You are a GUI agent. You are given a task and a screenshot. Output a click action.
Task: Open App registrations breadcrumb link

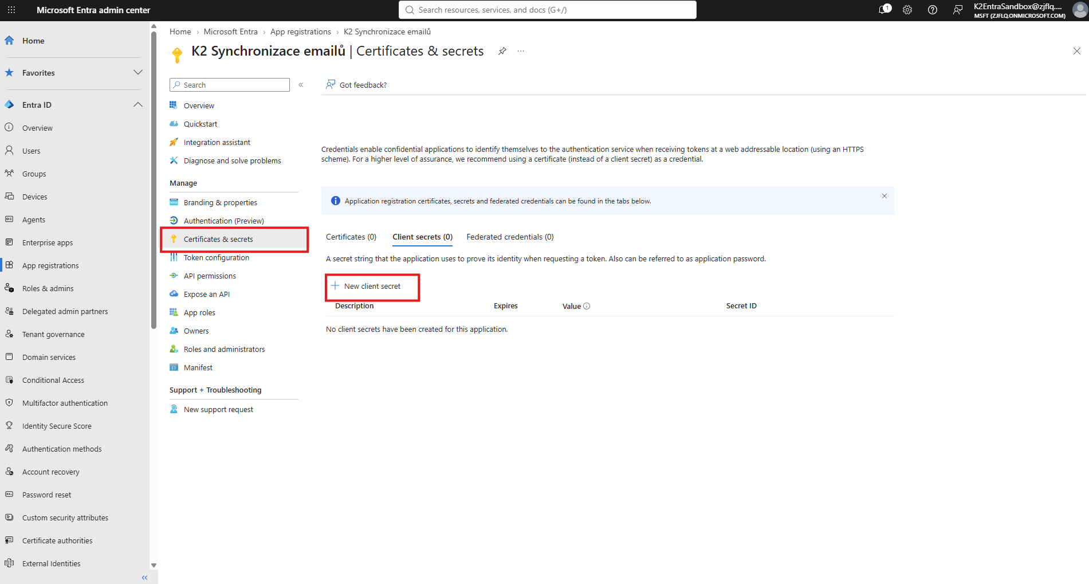[301, 32]
